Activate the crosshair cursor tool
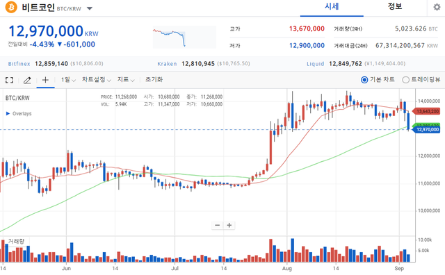This screenshot has height=275, width=445. [x=45, y=80]
